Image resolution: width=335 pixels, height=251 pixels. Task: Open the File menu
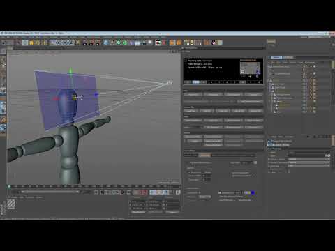pos(3,37)
